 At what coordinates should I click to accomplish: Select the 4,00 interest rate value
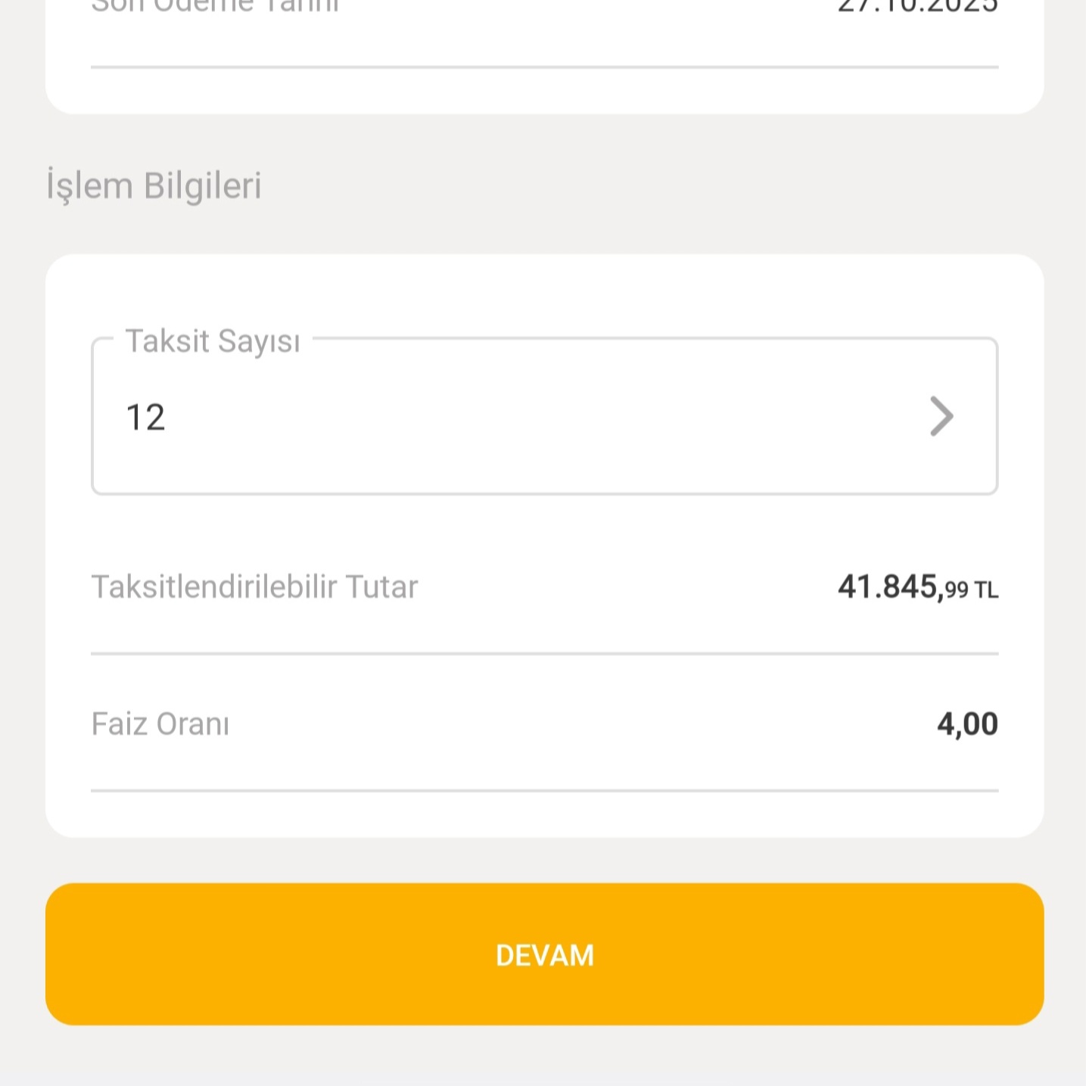967,725
